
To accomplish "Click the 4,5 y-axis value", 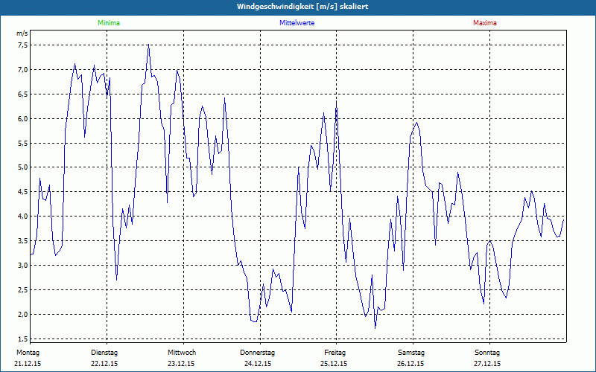I will point(22,192).
